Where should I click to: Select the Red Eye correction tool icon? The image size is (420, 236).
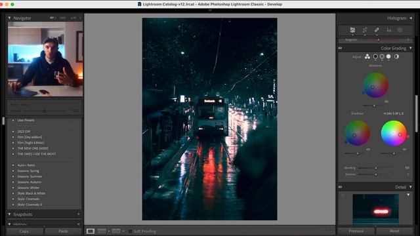pos(389,30)
